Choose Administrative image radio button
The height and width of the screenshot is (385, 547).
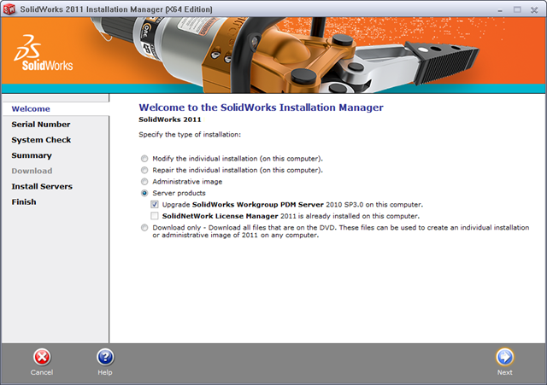144,182
